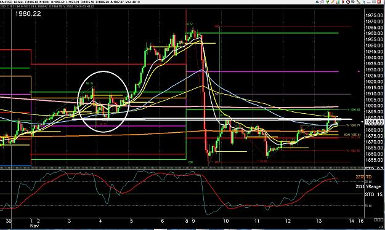385x230 pixels.
Task: Click the 1975.00 price axis label
Action: coord(374,15)
